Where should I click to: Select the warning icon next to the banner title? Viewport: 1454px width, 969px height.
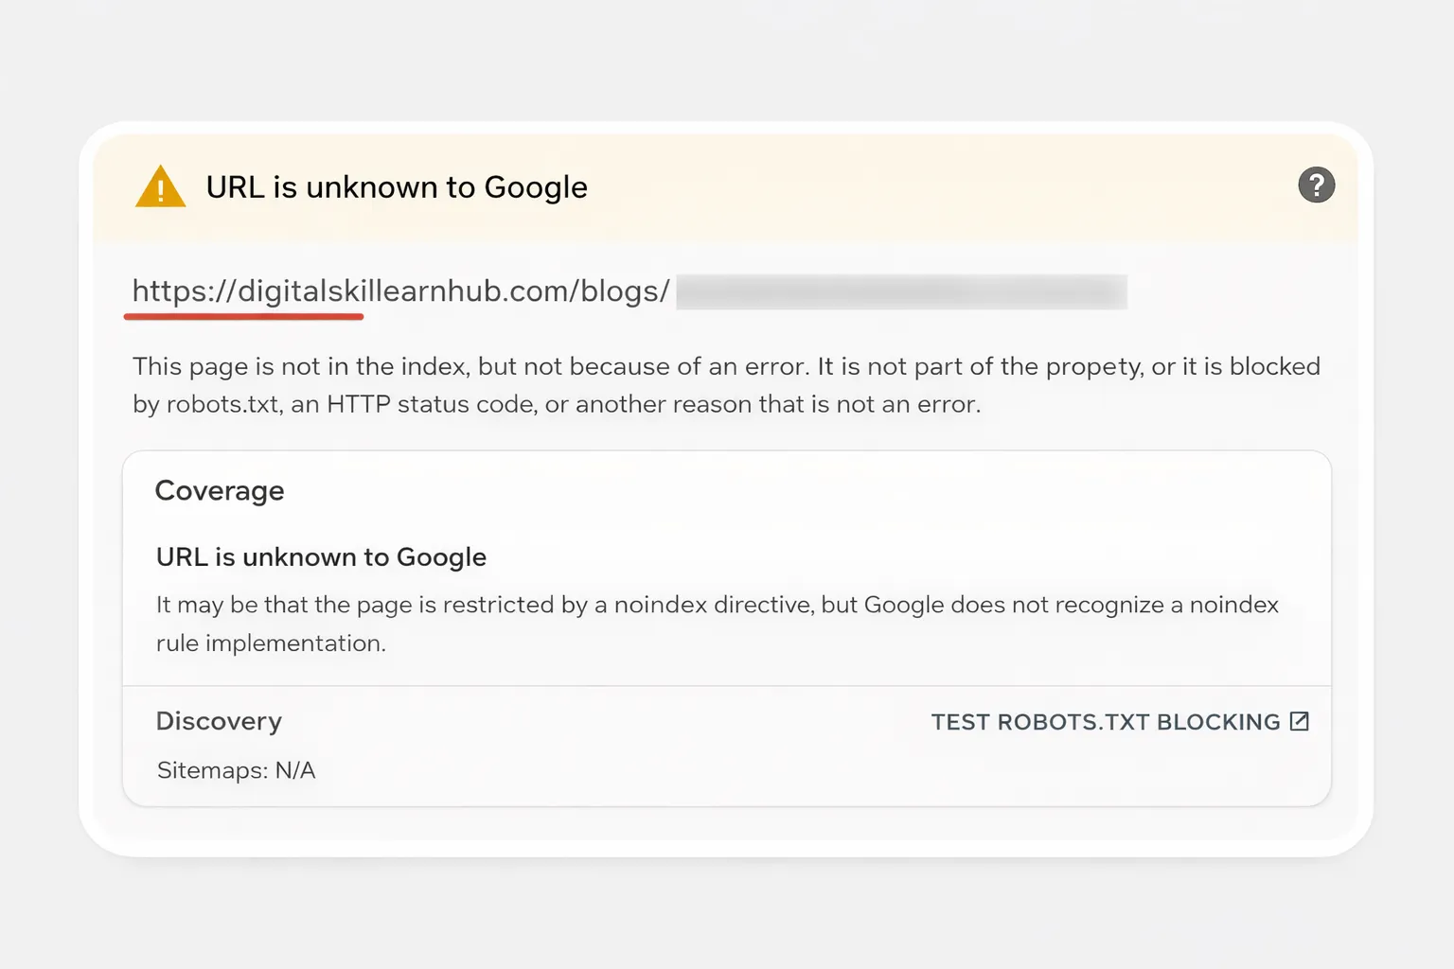(160, 186)
